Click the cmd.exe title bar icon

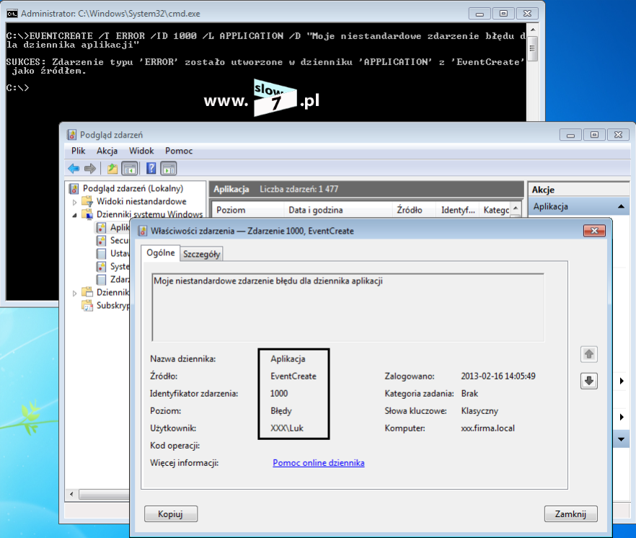12,14
